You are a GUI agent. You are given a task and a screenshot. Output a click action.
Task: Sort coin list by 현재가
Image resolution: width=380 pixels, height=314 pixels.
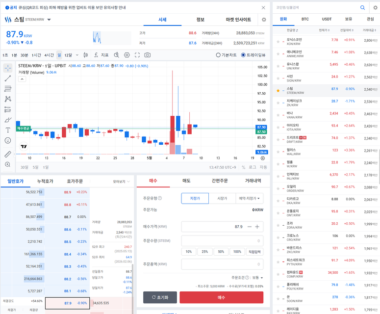(x=324, y=30)
